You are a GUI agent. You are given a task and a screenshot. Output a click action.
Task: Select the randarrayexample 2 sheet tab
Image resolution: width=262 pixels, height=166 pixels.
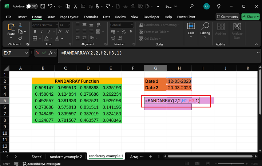click(x=66, y=157)
